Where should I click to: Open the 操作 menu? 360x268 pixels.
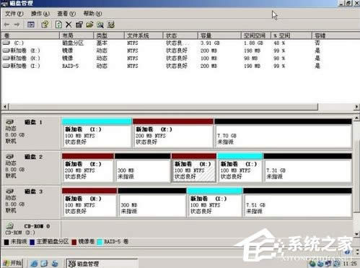tap(40, 14)
